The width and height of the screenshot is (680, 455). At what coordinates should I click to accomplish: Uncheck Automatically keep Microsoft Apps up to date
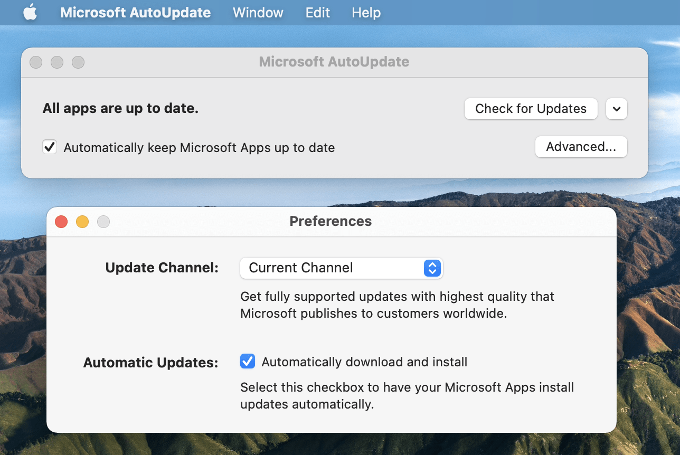(49, 147)
